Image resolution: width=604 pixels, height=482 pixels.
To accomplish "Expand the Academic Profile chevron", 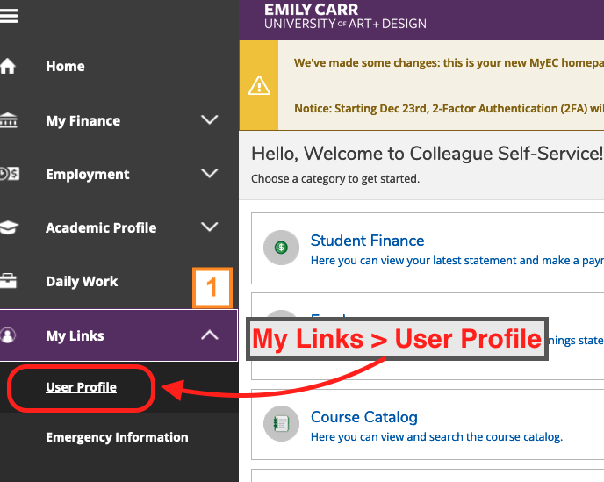I will click(210, 227).
